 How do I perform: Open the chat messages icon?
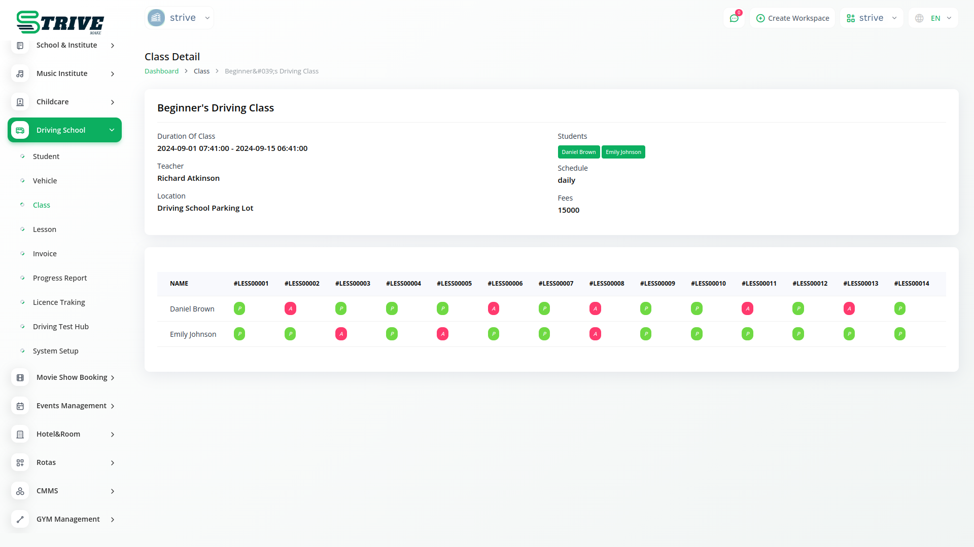tap(734, 18)
